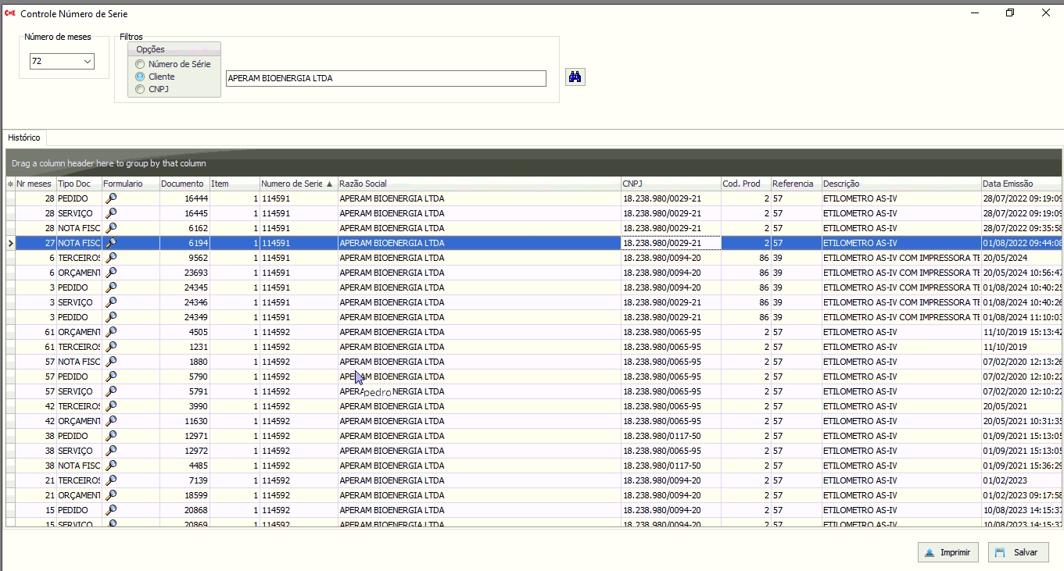Open grid column chooser asterisk button

10,184
